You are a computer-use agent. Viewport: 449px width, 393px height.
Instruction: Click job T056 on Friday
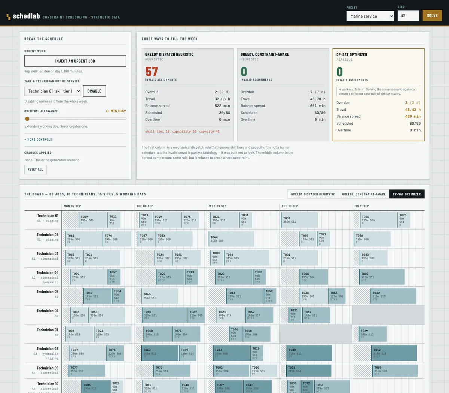coord(379,220)
